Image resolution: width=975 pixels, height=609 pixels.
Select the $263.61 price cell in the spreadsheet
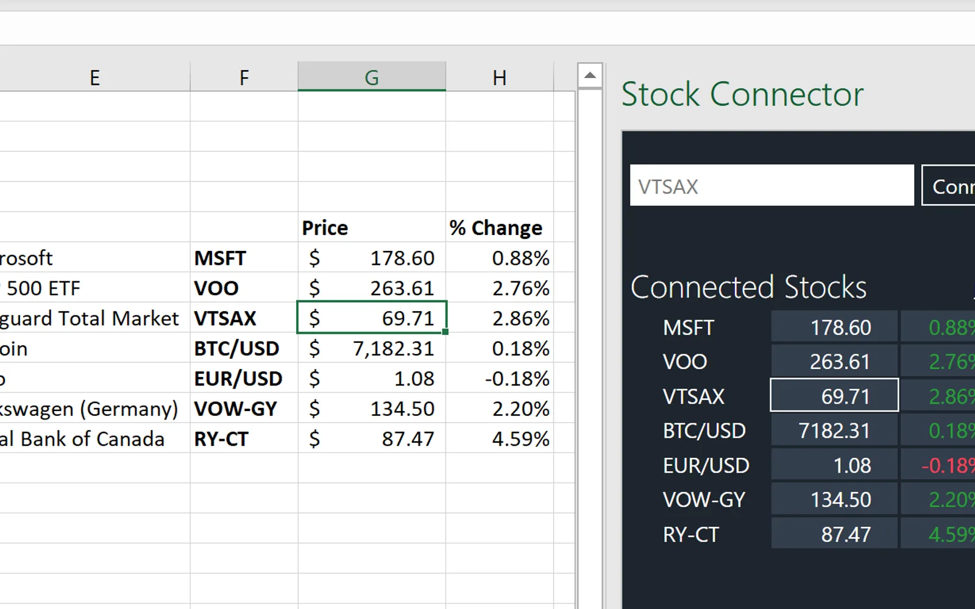372,287
